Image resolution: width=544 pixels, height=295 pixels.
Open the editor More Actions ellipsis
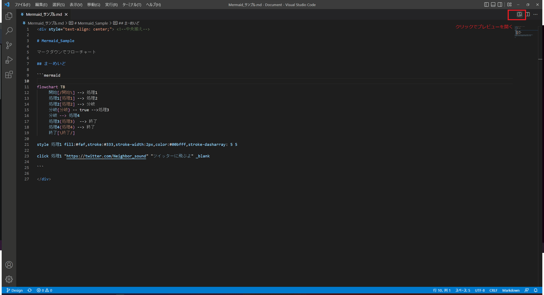(535, 14)
